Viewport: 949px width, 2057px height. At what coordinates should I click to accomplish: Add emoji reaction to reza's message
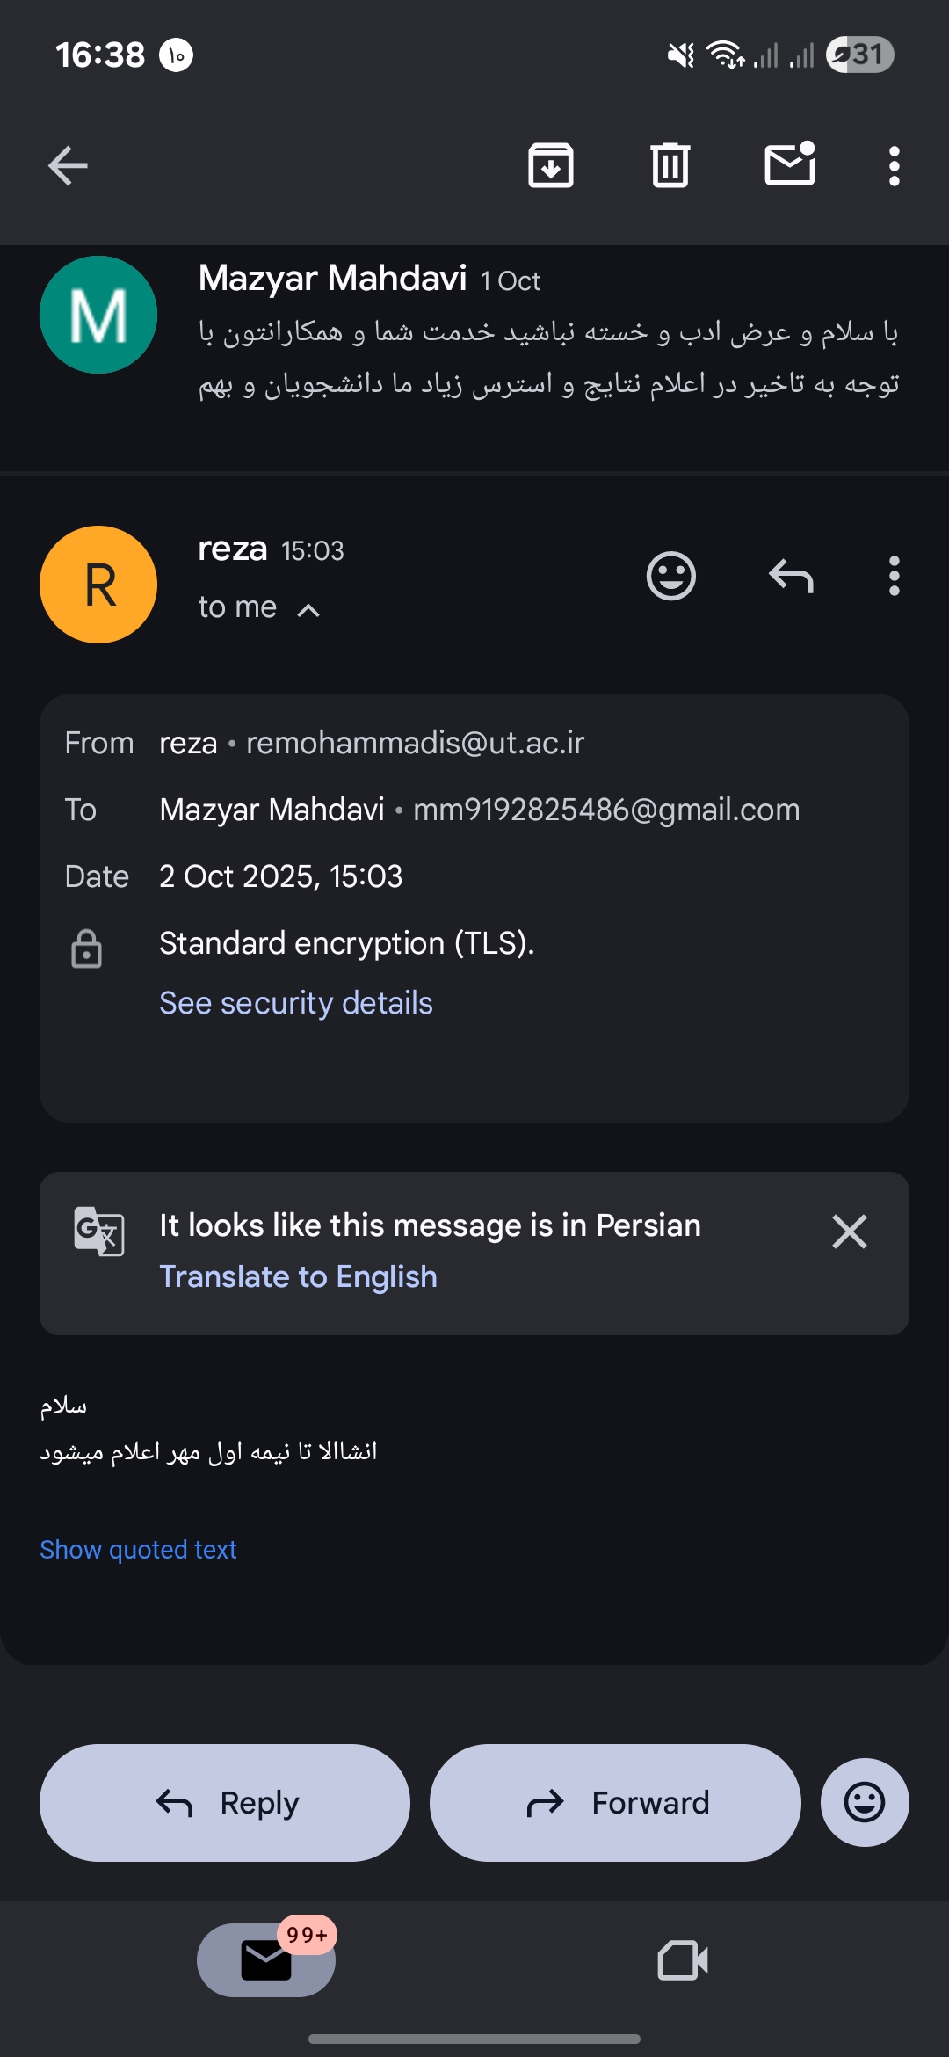(671, 577)
